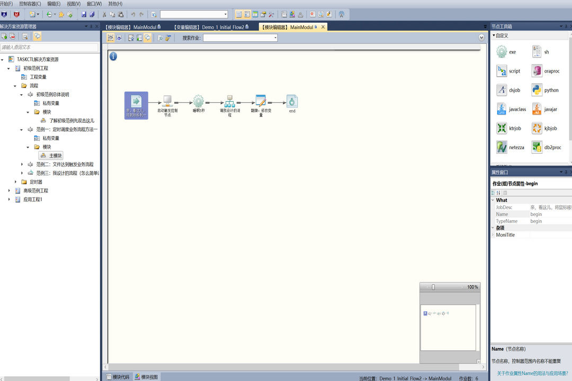Select the oraproc node type icon
Viewport: 572px width, 381px height.
[537, 71]
